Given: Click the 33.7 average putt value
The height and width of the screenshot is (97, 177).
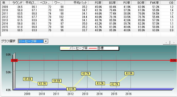Looking at the screenshot, I should point(85,30).
